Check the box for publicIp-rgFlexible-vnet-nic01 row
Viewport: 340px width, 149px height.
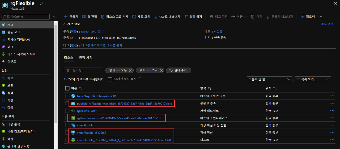tap(67, 103)
